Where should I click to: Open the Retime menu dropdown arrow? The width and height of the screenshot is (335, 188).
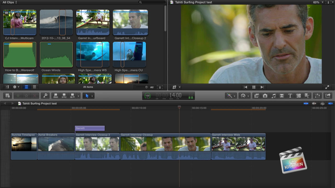click(248, 96)
